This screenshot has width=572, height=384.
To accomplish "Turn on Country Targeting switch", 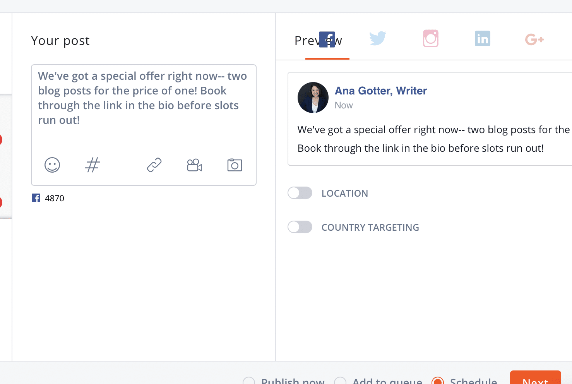I will (x=300, y=227).
